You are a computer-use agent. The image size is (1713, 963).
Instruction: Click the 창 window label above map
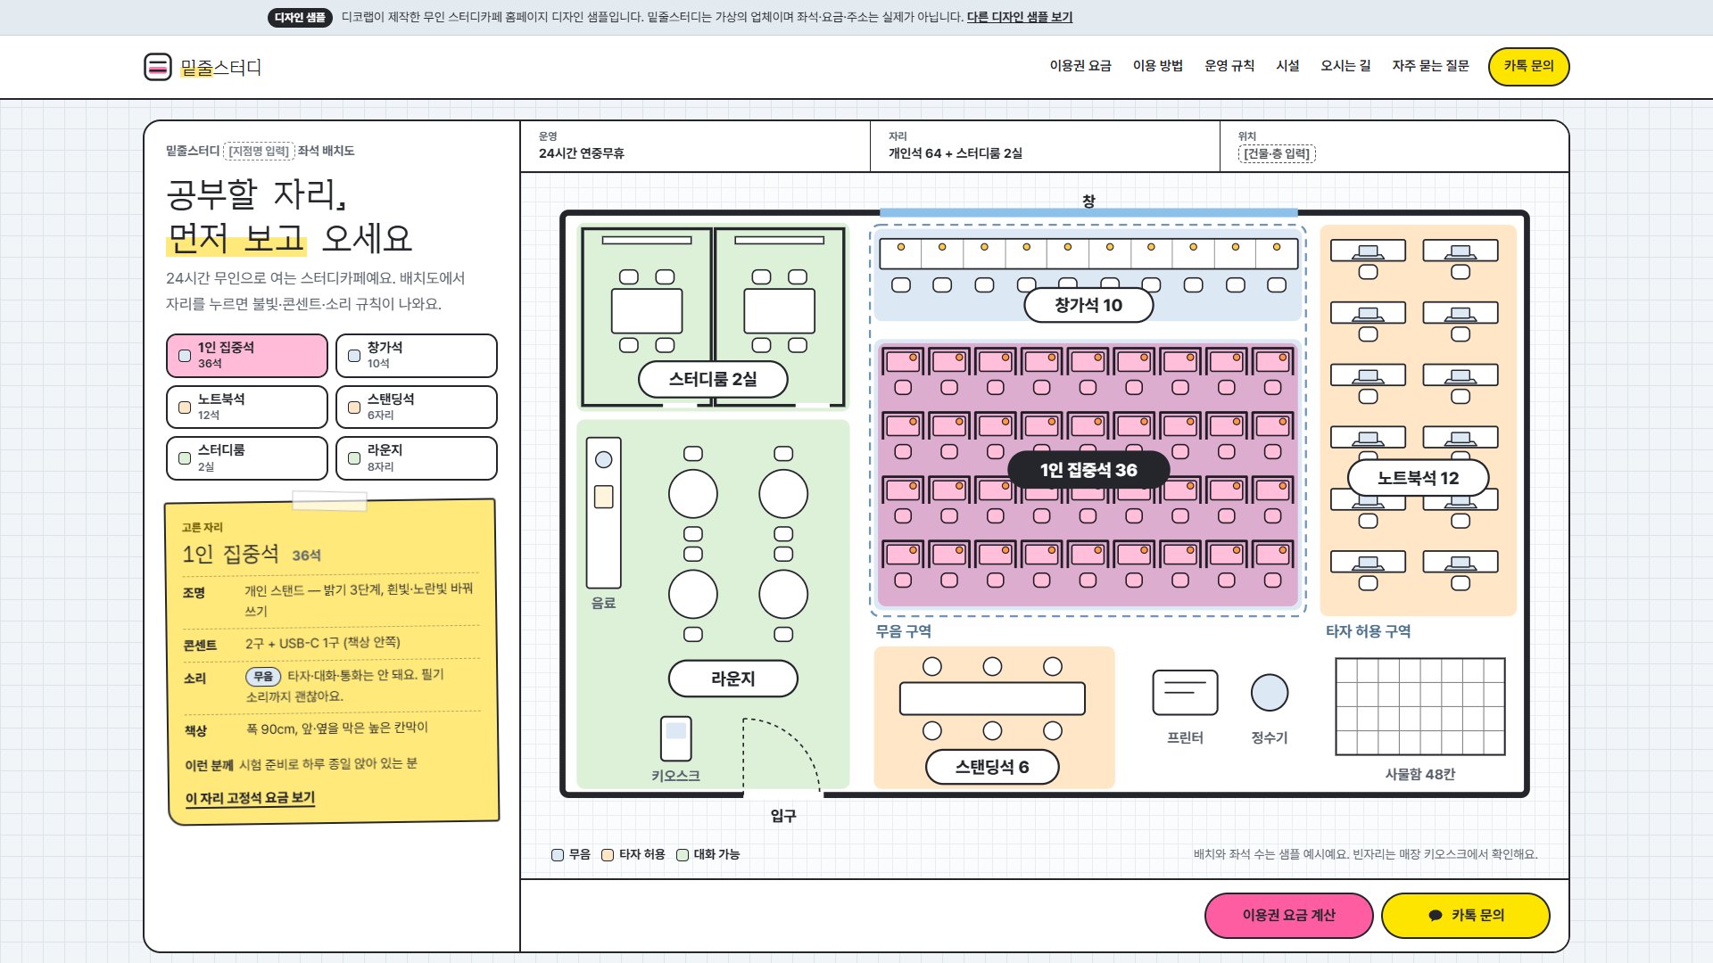click(1088, 202)
